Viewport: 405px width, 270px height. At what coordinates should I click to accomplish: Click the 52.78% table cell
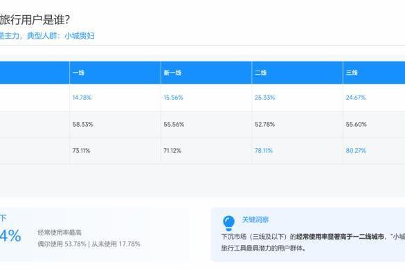297,125
